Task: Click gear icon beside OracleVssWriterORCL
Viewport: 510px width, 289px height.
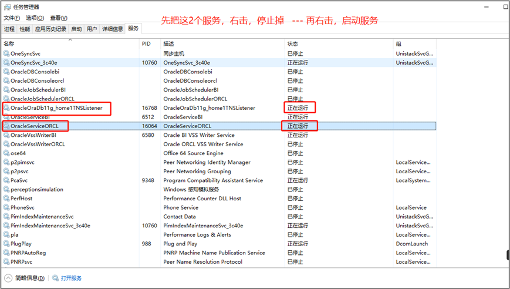Action: click(6, 144)
